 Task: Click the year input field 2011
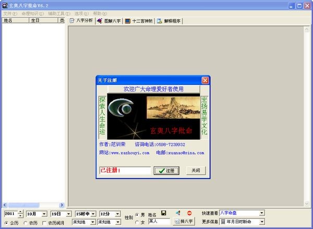click(x=11, y=214)
